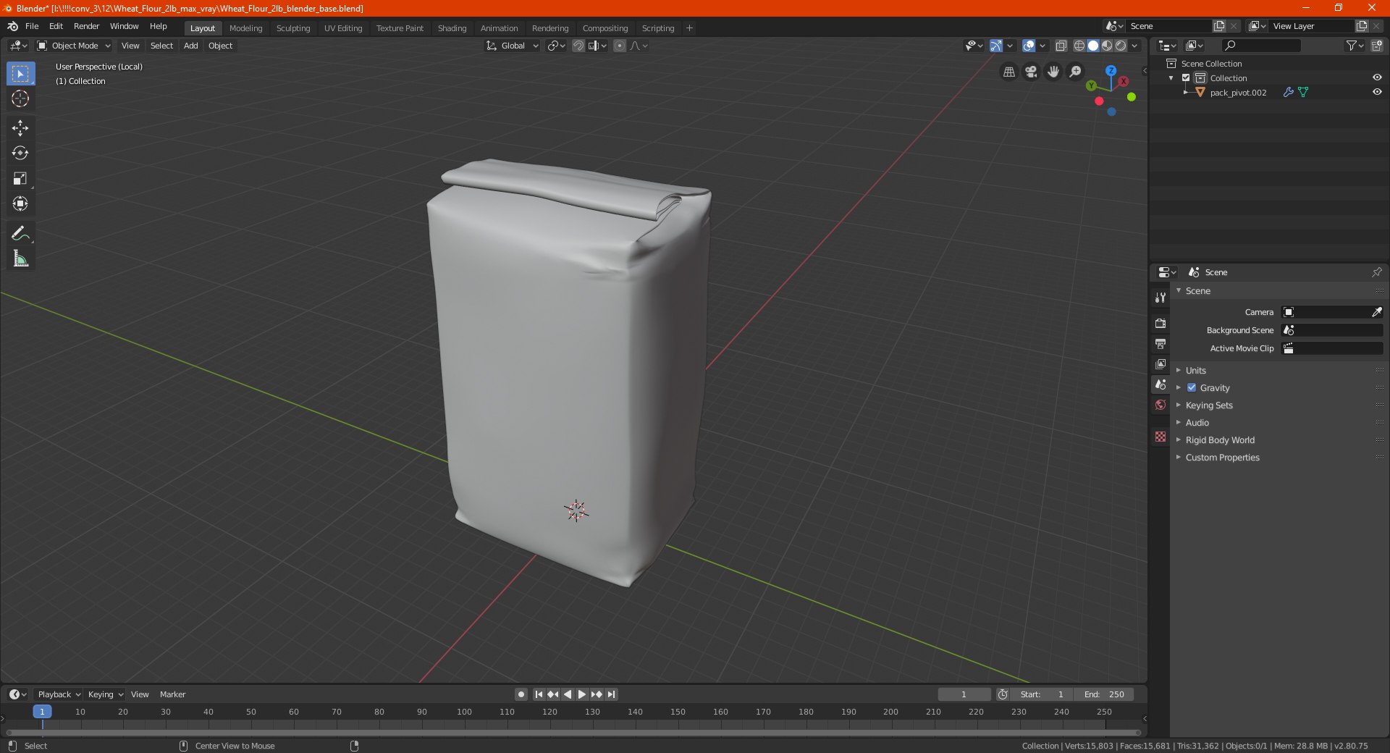Open the View Layer properties tab
Viewport: 1390px width, 753px height.
[x=1161, y=363]
